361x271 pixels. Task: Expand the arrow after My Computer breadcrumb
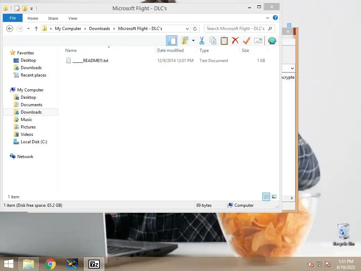85,29
